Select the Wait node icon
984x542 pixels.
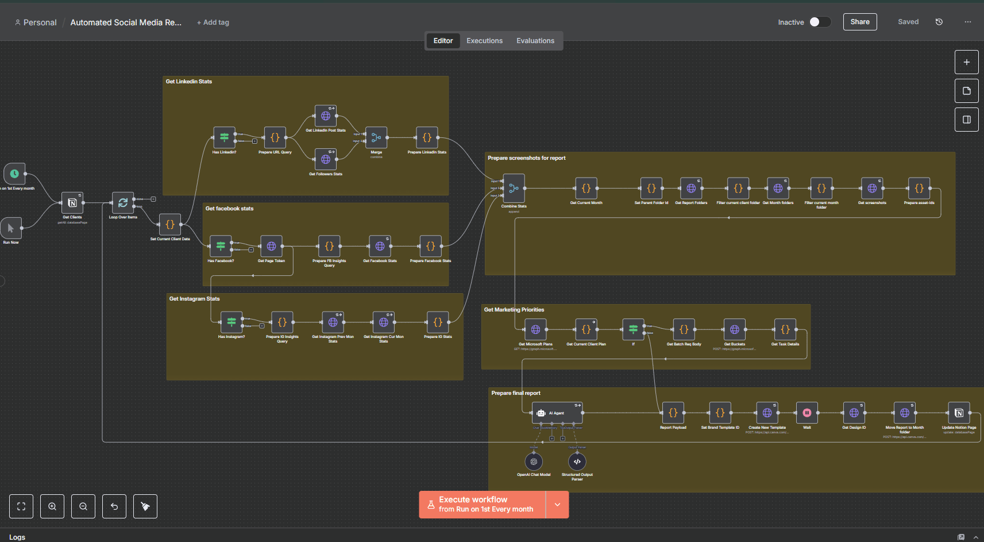click(x=807, y=413)
